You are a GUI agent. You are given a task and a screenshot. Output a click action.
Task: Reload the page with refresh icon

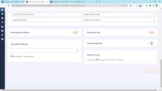click(x=9, y=6)
